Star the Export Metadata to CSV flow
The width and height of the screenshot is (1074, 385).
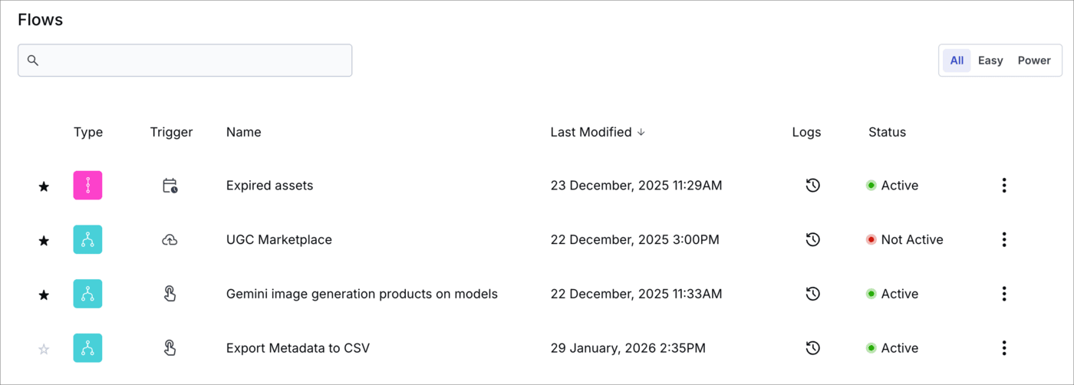tap(44, 349)
